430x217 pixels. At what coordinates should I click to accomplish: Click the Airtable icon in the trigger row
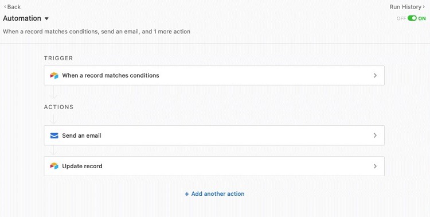[54, 76]
